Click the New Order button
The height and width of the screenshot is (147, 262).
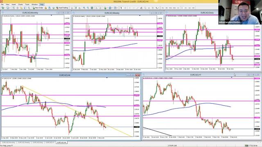[38, 8]
